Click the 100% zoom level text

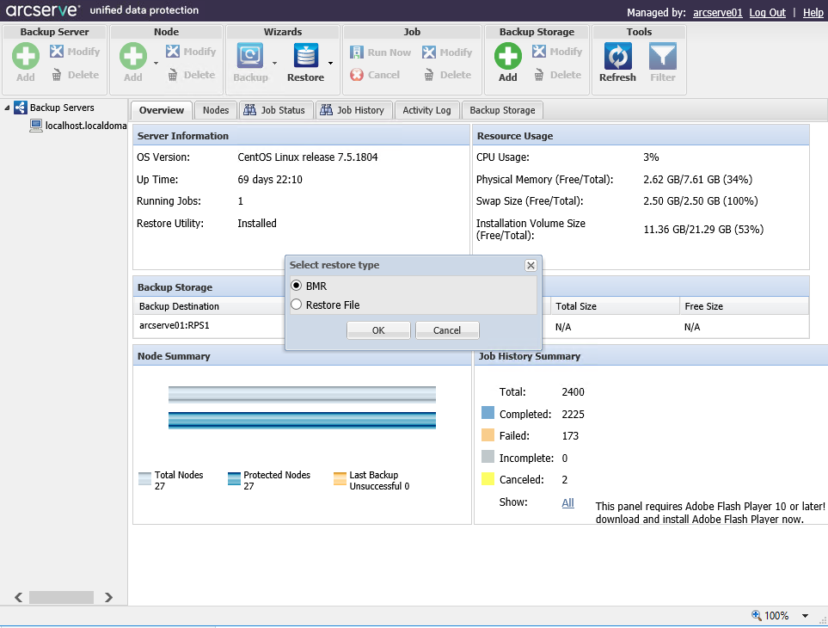pyautogui.click(x=776, y=615)
